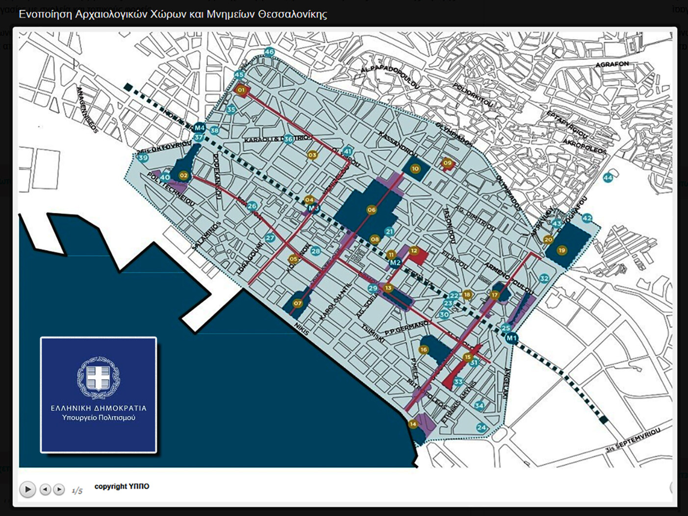Select marker 10 on the dark square
This screenshot has height=516, width=688.
(415, 168)
